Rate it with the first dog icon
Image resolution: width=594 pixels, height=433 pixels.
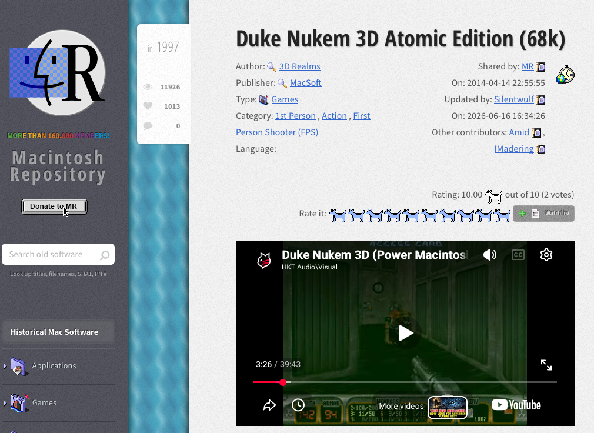338,215
